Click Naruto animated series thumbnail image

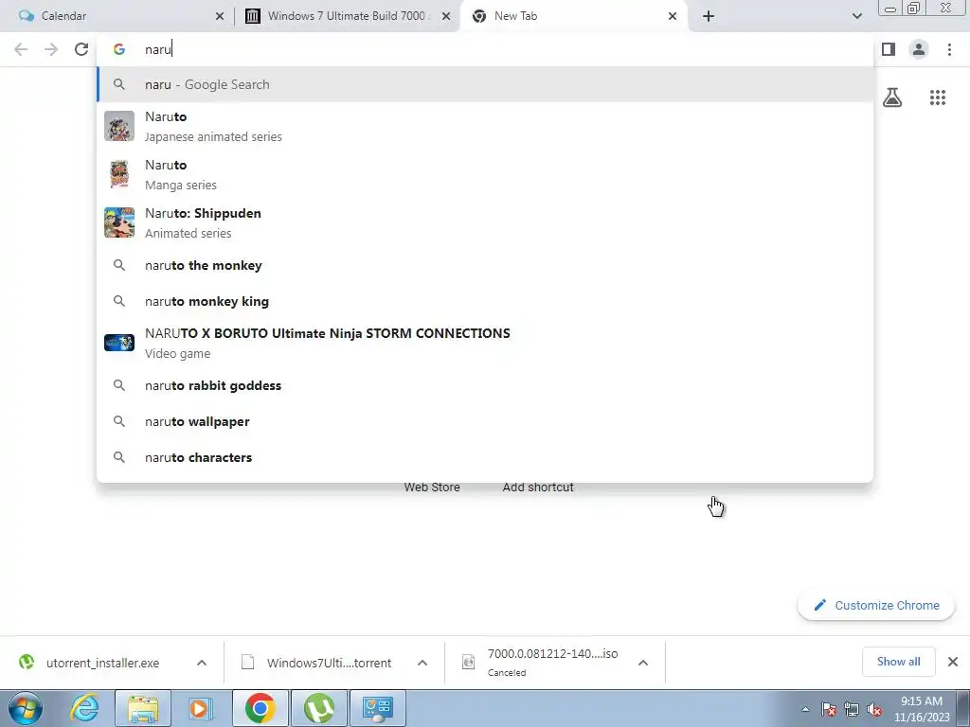click(119, 126)
